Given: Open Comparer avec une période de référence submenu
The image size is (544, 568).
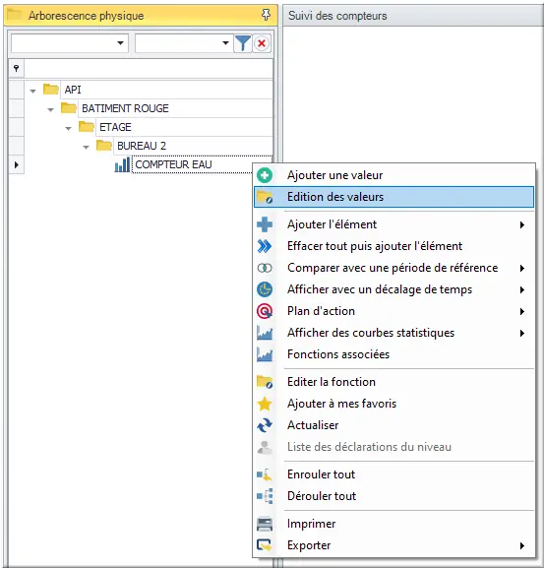Looking at the screenshot, I should [393, 268].
